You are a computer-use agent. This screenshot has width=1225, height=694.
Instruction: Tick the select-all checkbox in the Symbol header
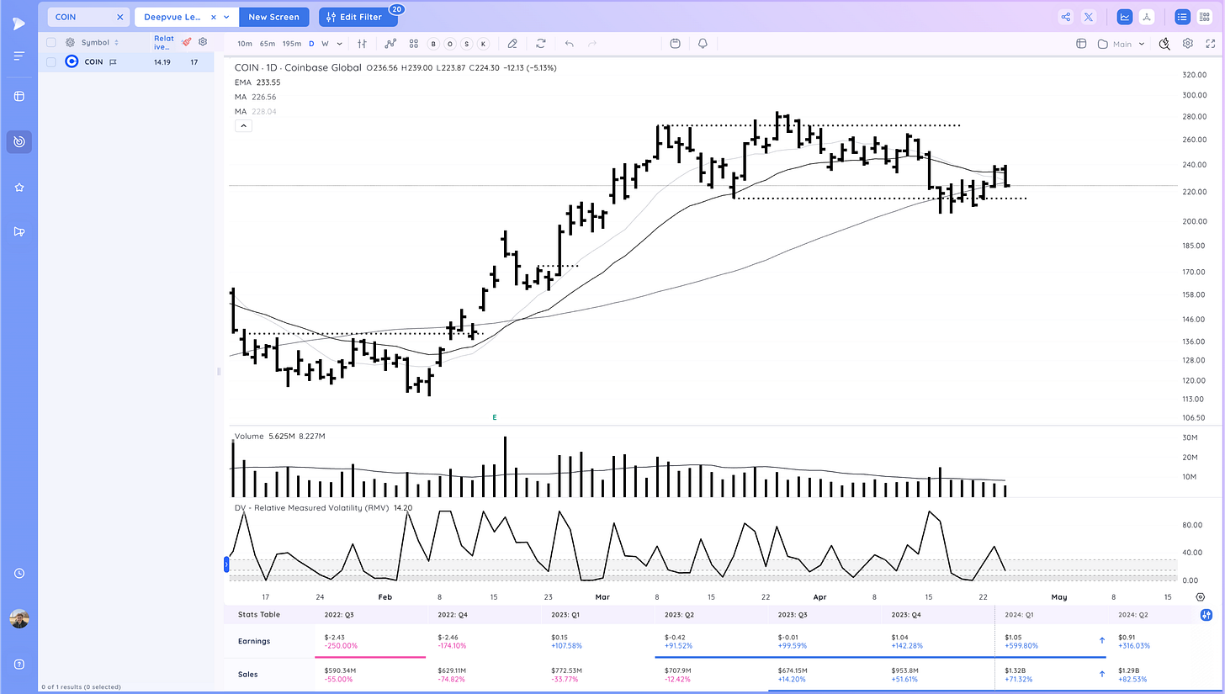(x=51, y=42)
